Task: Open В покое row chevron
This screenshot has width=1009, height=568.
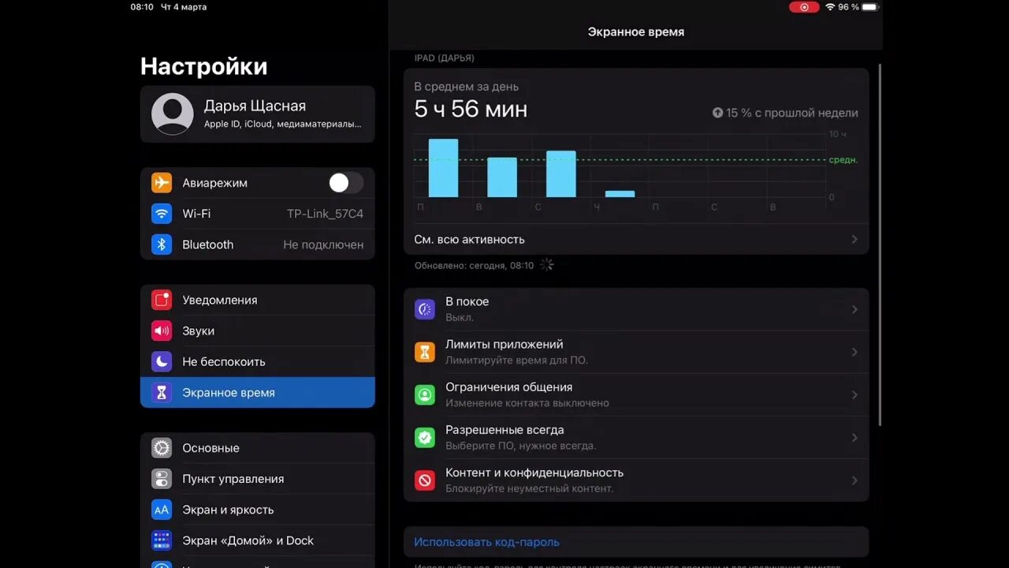Action: click(x=854, y=309)
